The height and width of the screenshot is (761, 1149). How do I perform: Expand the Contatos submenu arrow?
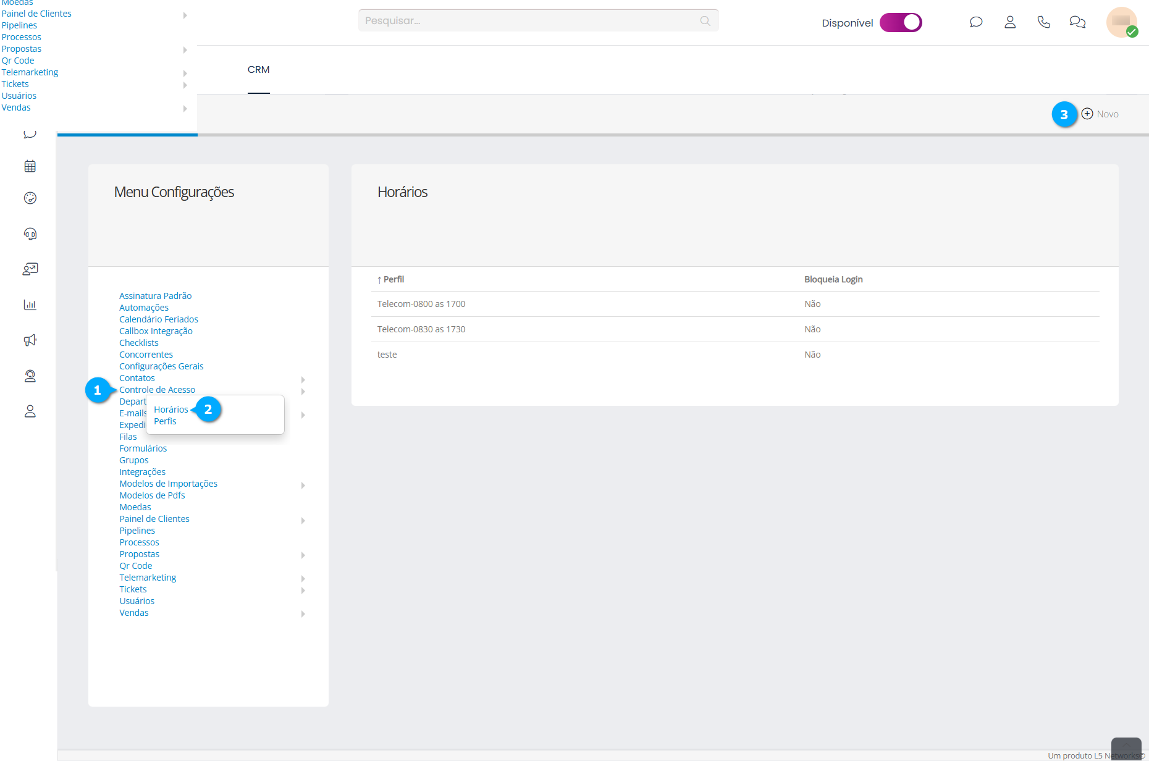click(303, 379)
